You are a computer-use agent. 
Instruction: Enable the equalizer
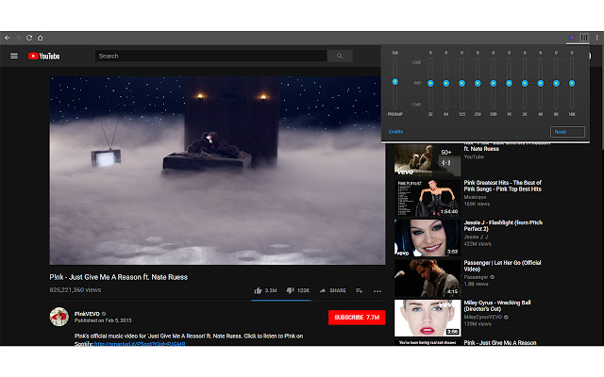click(395, 132)
